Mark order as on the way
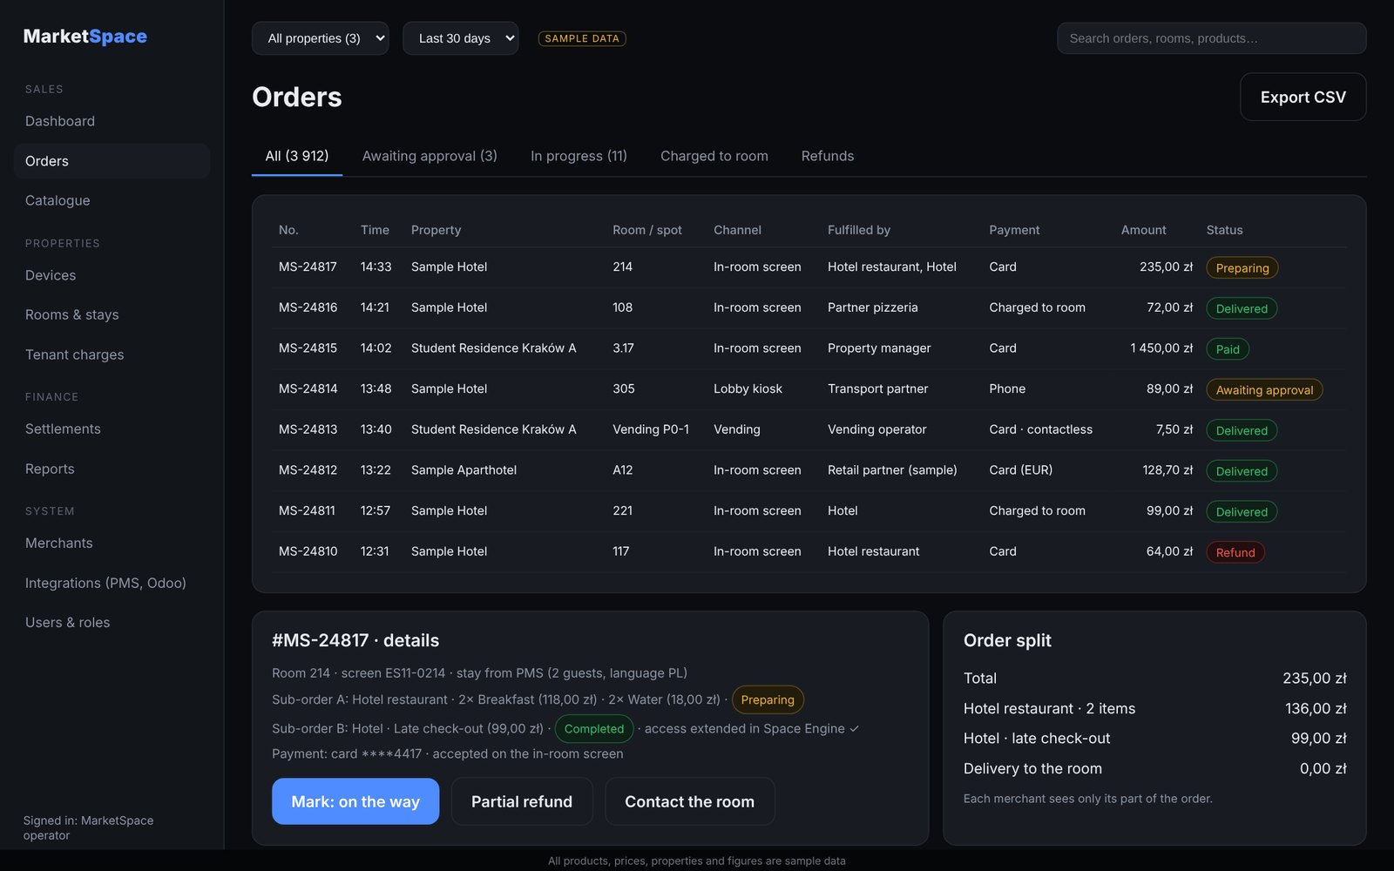 click(355, 801)
